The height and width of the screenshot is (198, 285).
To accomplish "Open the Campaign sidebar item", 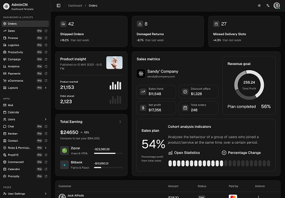I will click(25, 59).
